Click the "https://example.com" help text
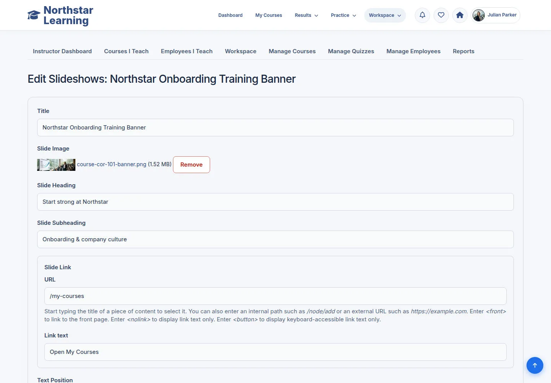 click(439, 311)
